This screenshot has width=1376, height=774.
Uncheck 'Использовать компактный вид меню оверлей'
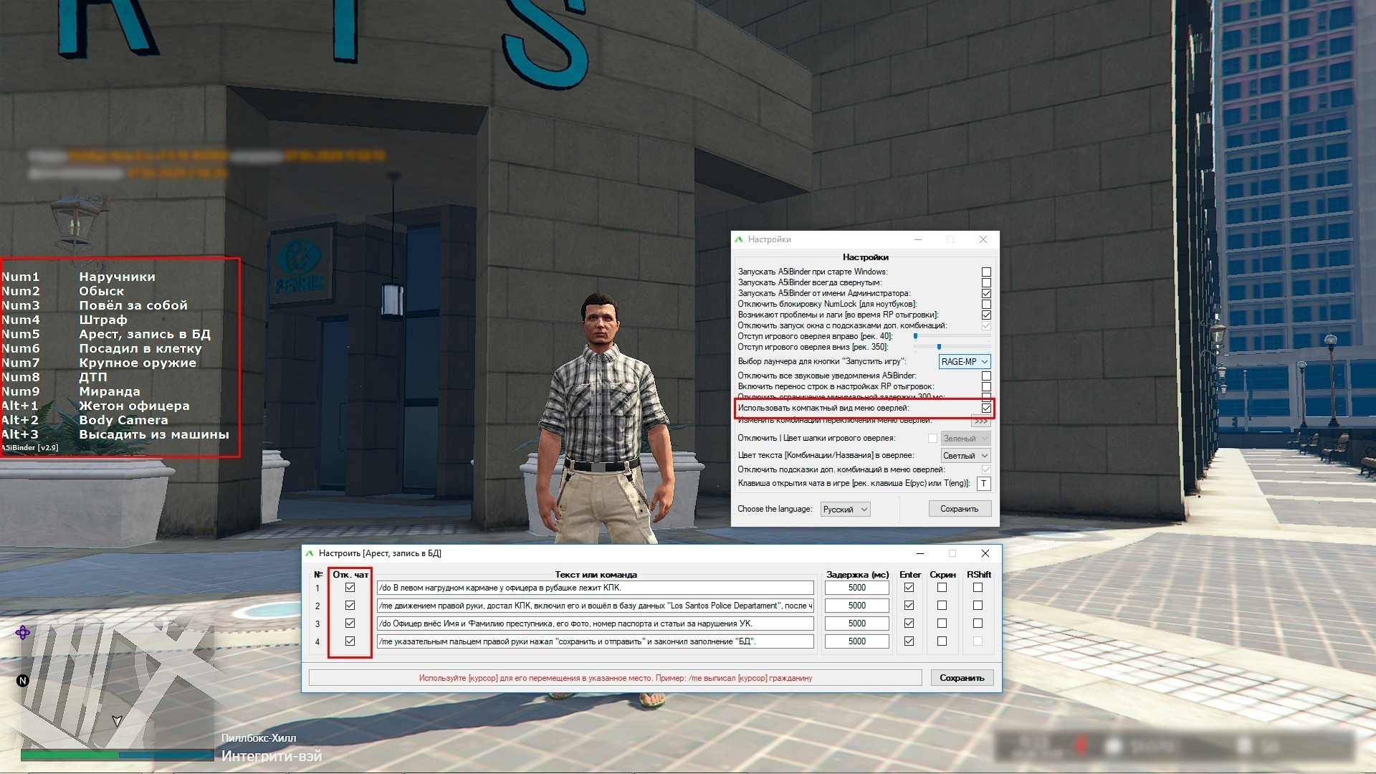click(986, 408)
